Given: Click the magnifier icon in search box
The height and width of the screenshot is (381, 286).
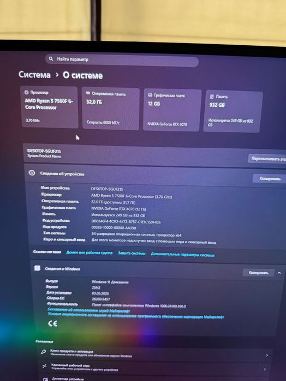Looking at the screenshot, I should (51, 59).
